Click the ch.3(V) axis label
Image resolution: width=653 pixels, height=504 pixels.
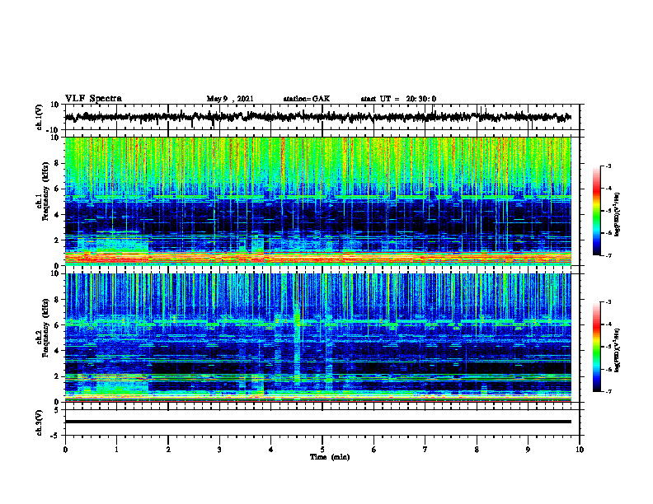[39, 422]
